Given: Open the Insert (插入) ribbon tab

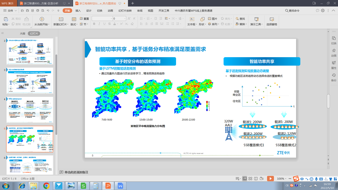Looking at the screenshot, I should point(78,11).
